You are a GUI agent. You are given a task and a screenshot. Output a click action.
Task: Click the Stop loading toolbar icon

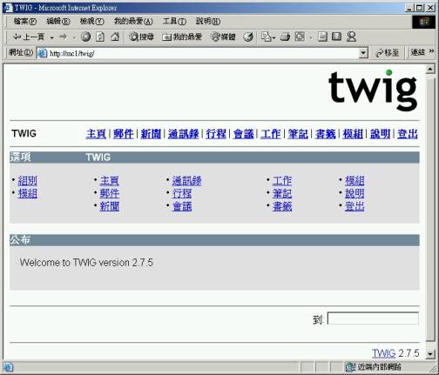tap(86, 37)
